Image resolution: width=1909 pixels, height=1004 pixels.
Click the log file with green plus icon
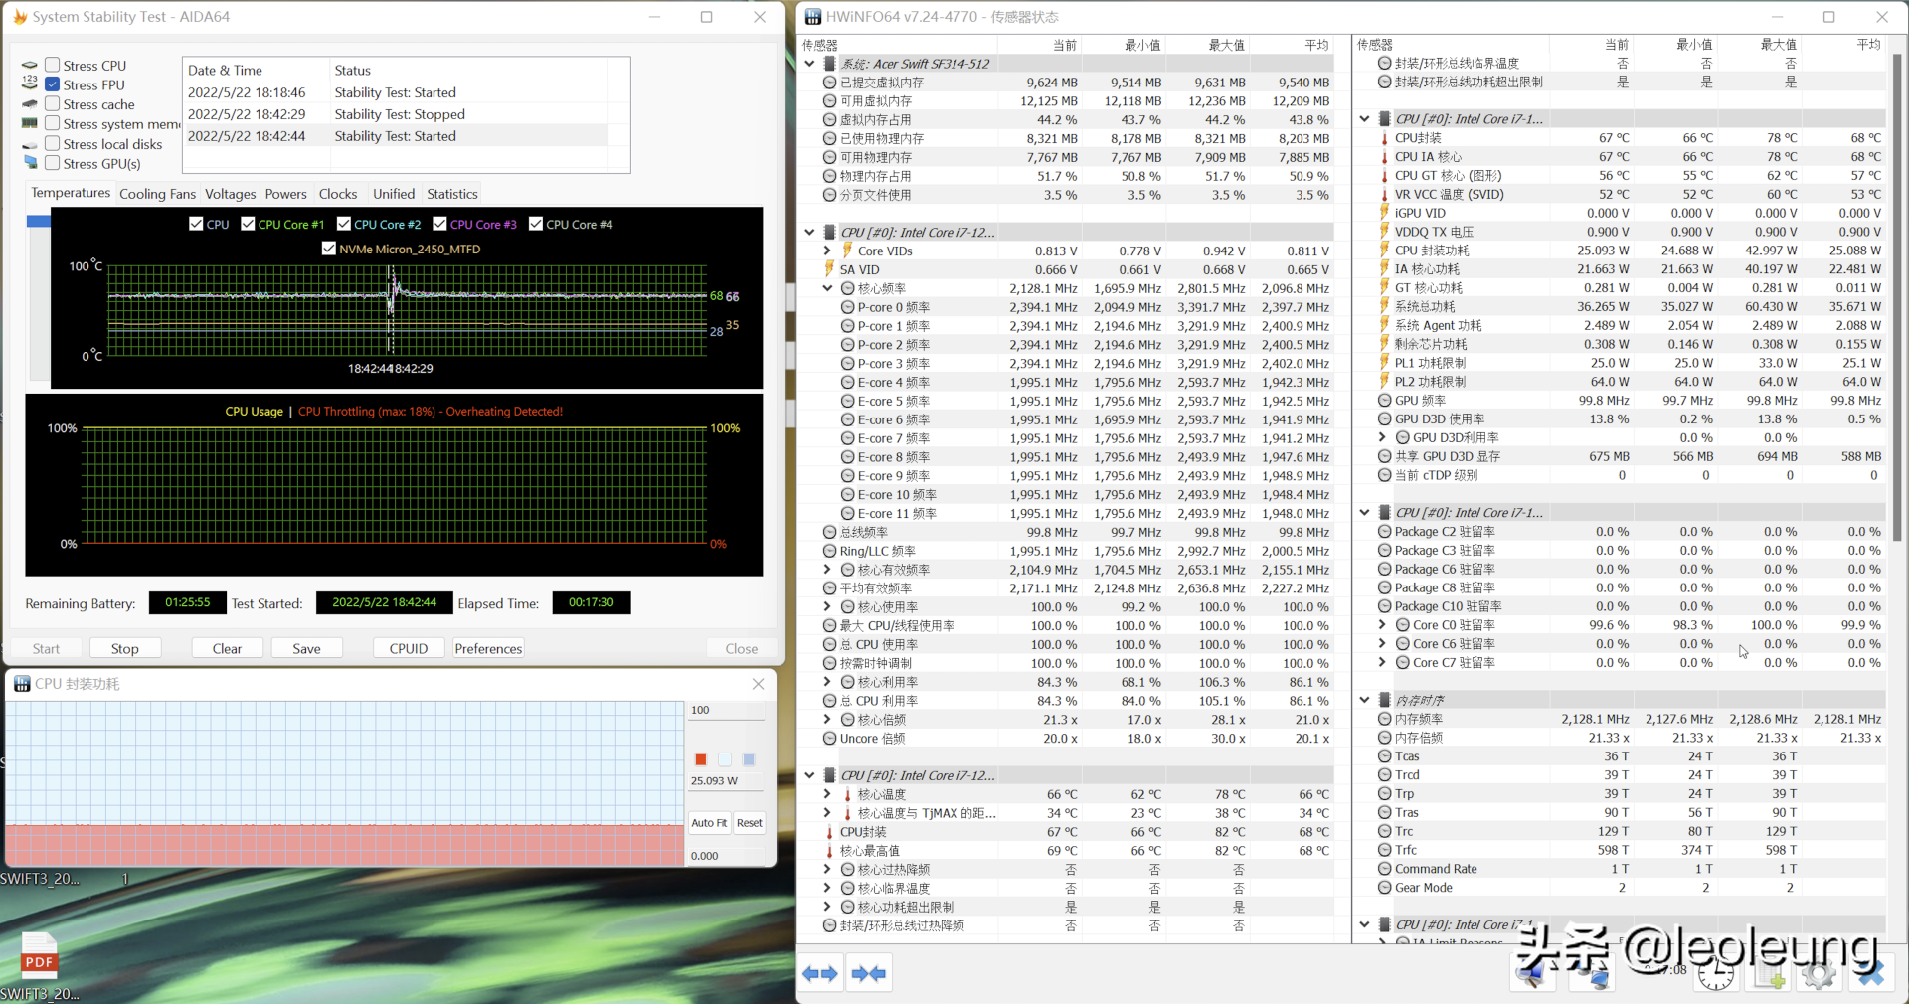(1770, 975)
